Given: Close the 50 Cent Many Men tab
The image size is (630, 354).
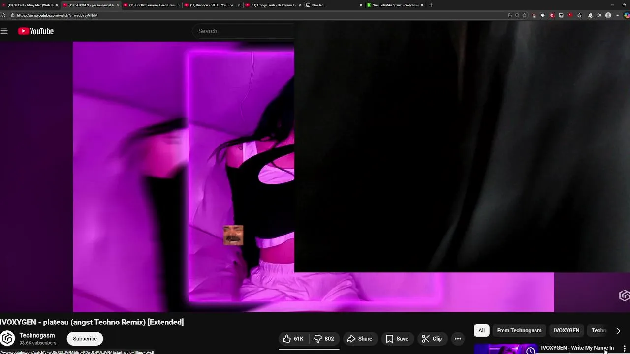Looking at the screenshot, I should (x=57, y=5).
